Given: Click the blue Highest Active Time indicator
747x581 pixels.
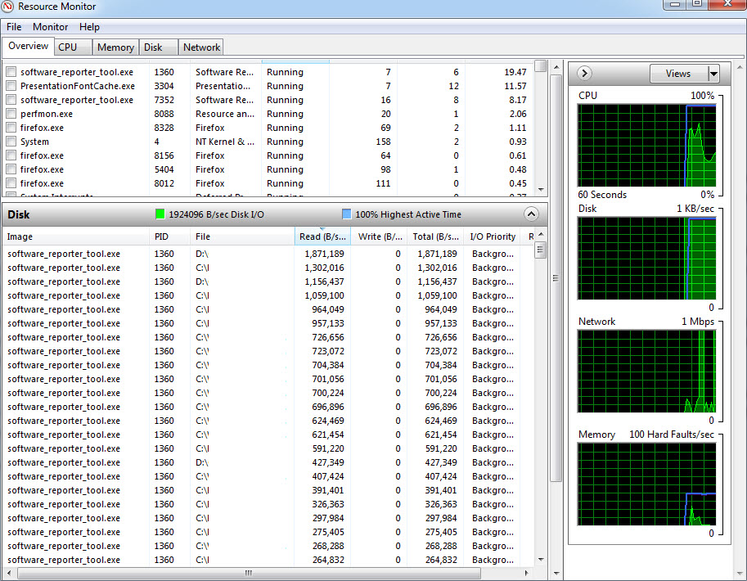Looking at the screenshot, I should click(x=347, y=214).
